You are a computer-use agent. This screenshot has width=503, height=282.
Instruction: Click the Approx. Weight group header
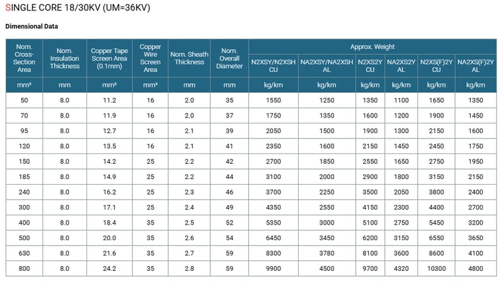pos(372,47)
